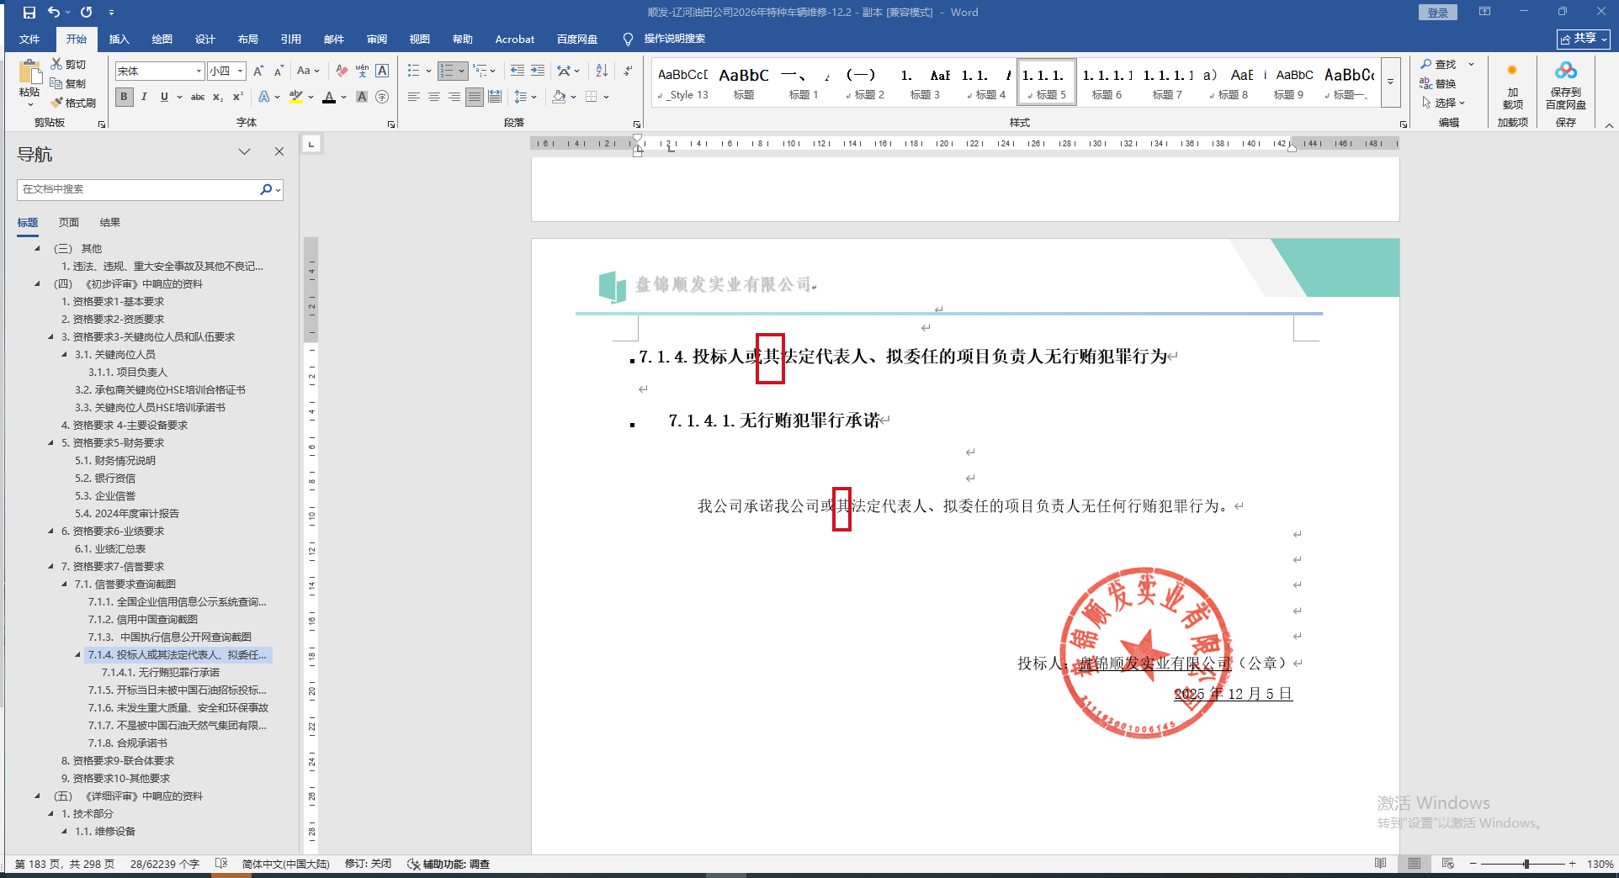
Task: Apply the 标题 3 style from gallery
Action: [x=925, y=82]
